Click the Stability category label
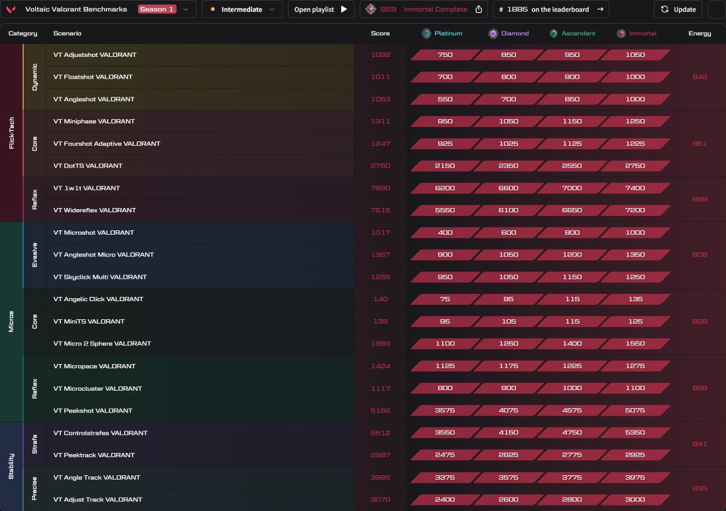 [11, 466]
